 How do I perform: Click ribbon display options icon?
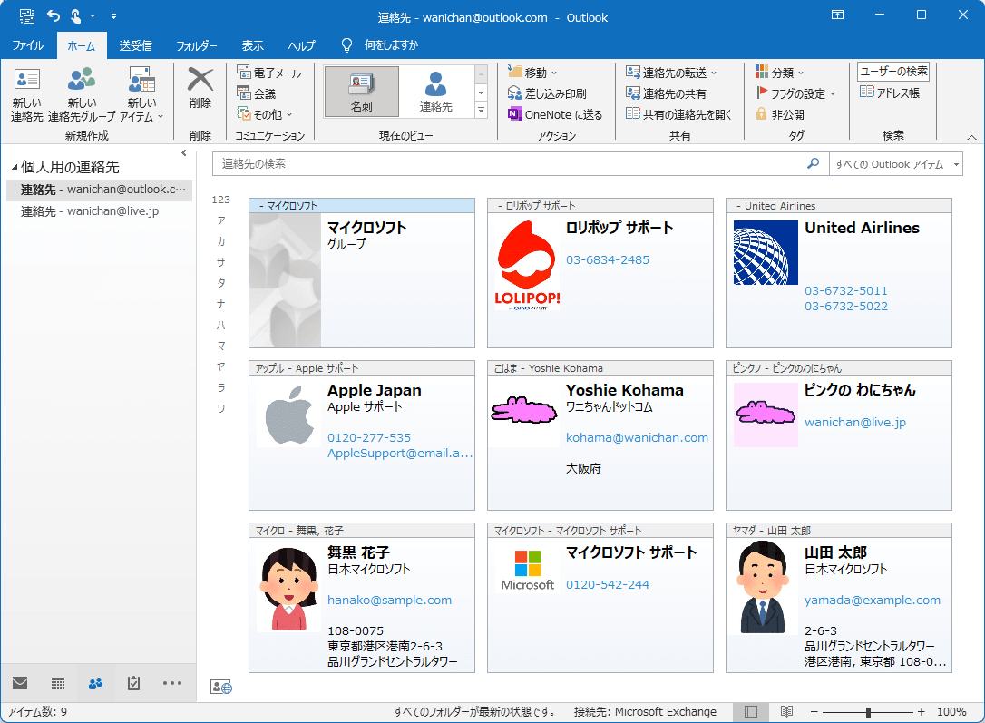click(837, 15)
